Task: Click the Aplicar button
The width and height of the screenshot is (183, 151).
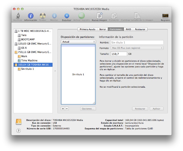Action: coord(157,109)
